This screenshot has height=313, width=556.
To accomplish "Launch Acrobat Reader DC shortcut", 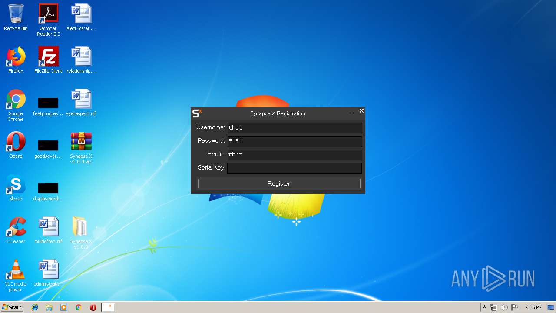I will click(48, 20).
